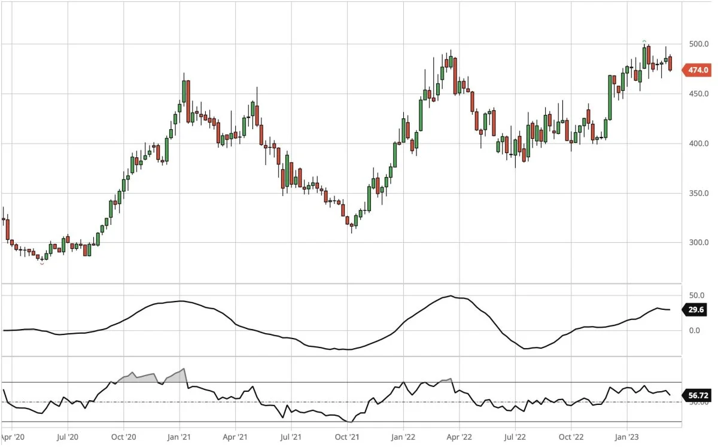Select the Oct '21 date label on the time axis
The image size is (718, 448).
347,437
